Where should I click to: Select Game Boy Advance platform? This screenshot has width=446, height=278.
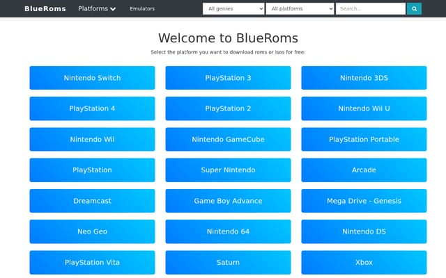(x=228, y=201)
